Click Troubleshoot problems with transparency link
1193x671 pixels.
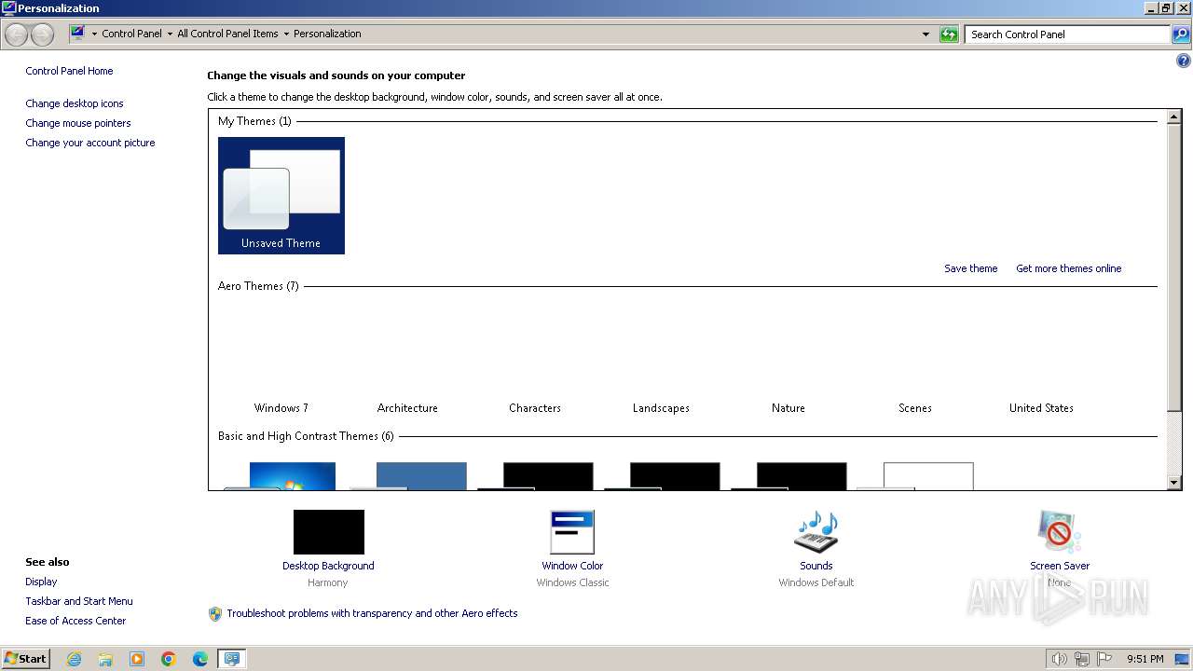pos(372,613)
